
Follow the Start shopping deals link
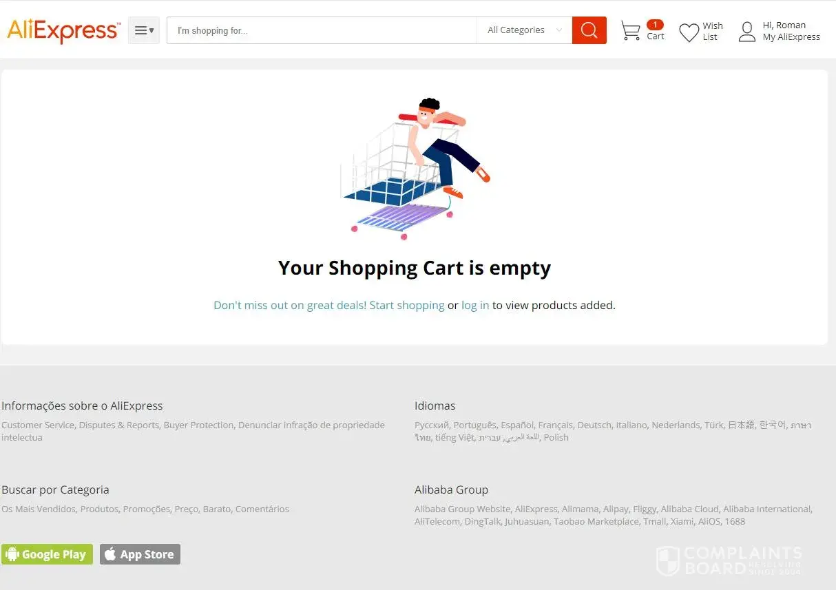(x=328, y=305)
